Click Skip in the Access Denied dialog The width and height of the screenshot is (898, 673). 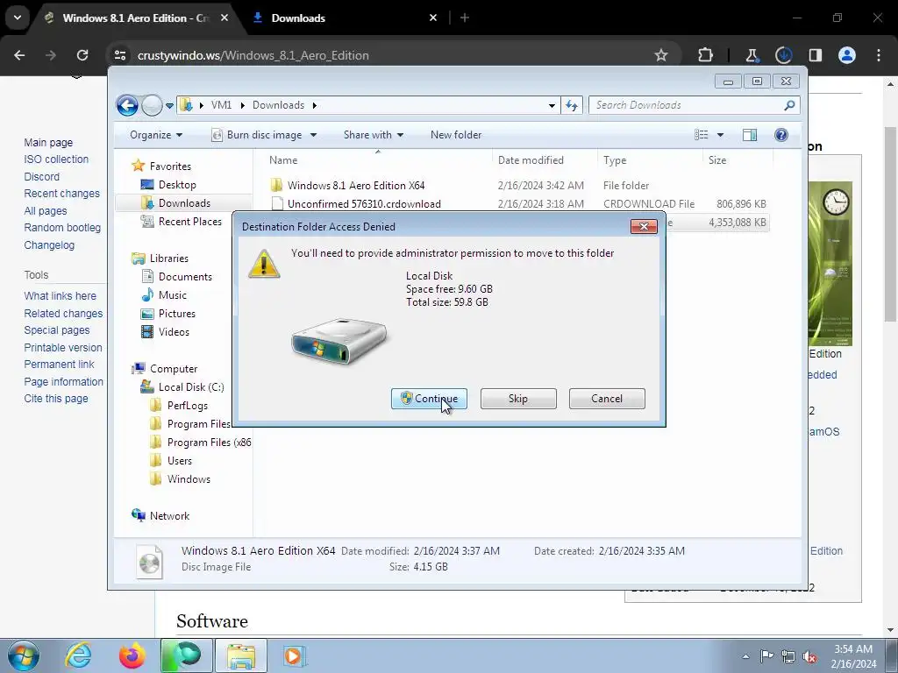pyautogui.click(x=518, y=399)
